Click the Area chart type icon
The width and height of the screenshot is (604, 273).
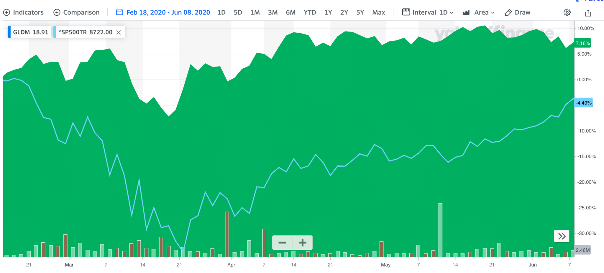click(x=466, y=12)
